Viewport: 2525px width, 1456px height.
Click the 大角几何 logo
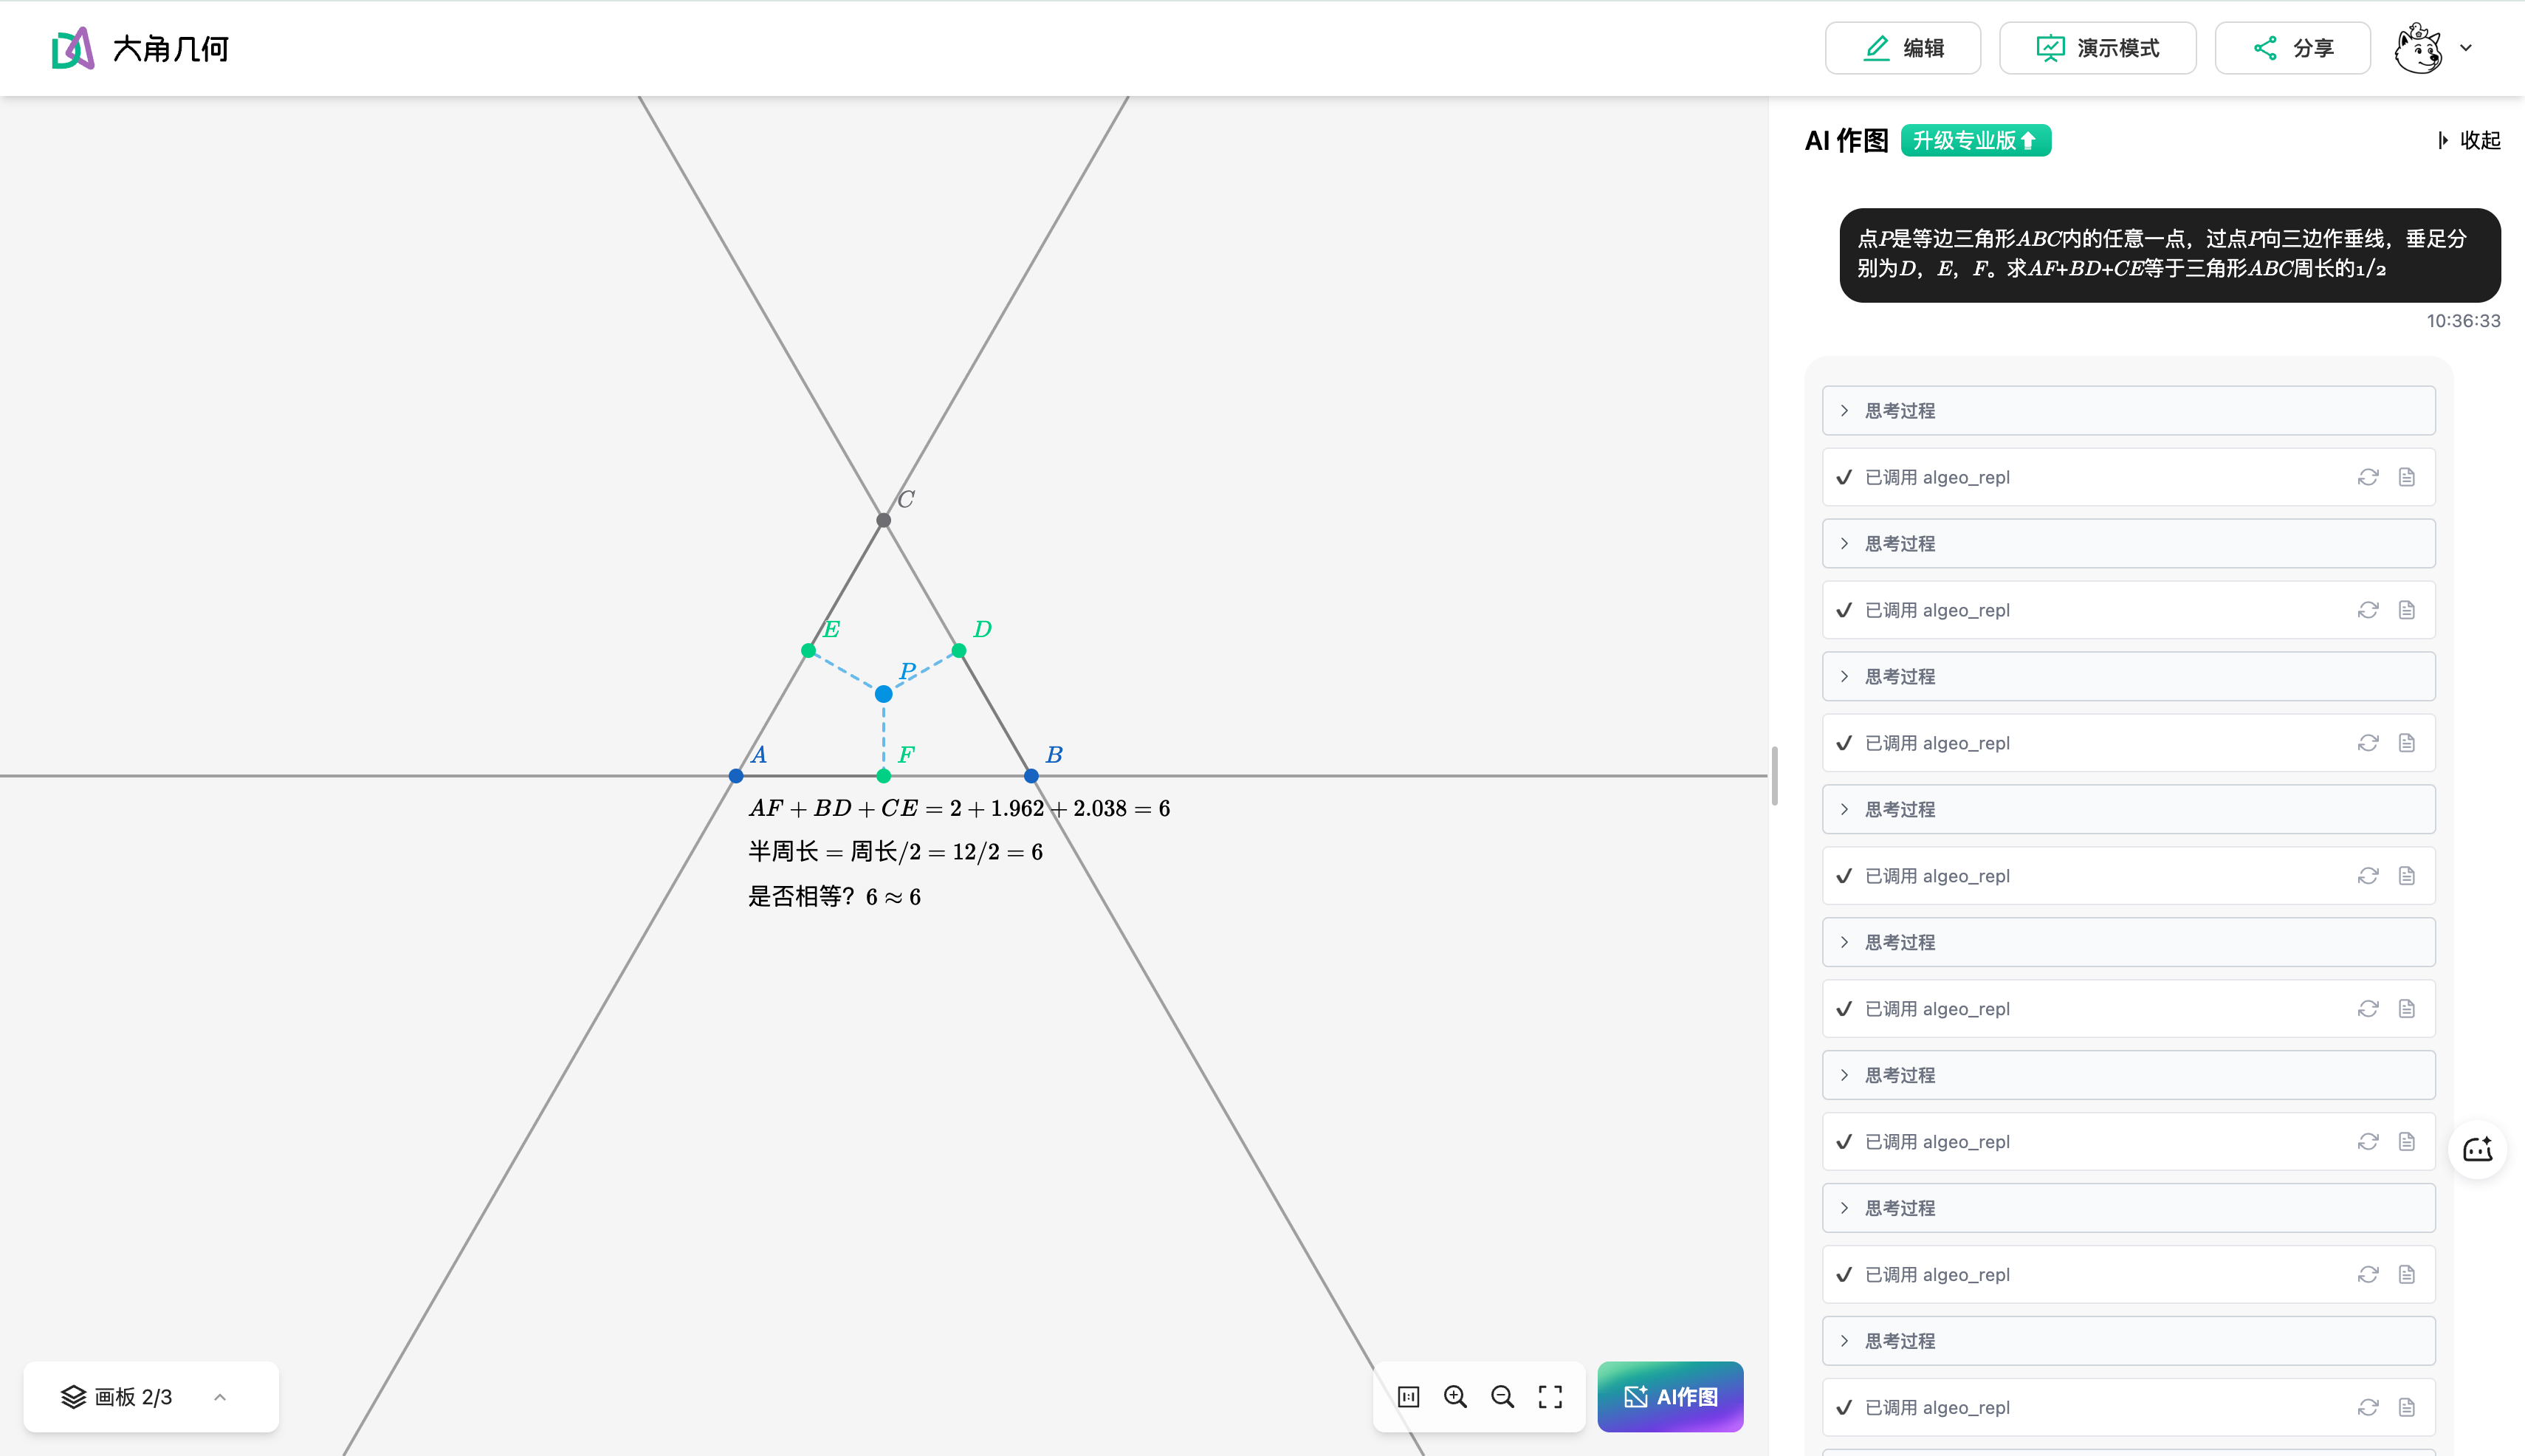click(x=140, y=48)
